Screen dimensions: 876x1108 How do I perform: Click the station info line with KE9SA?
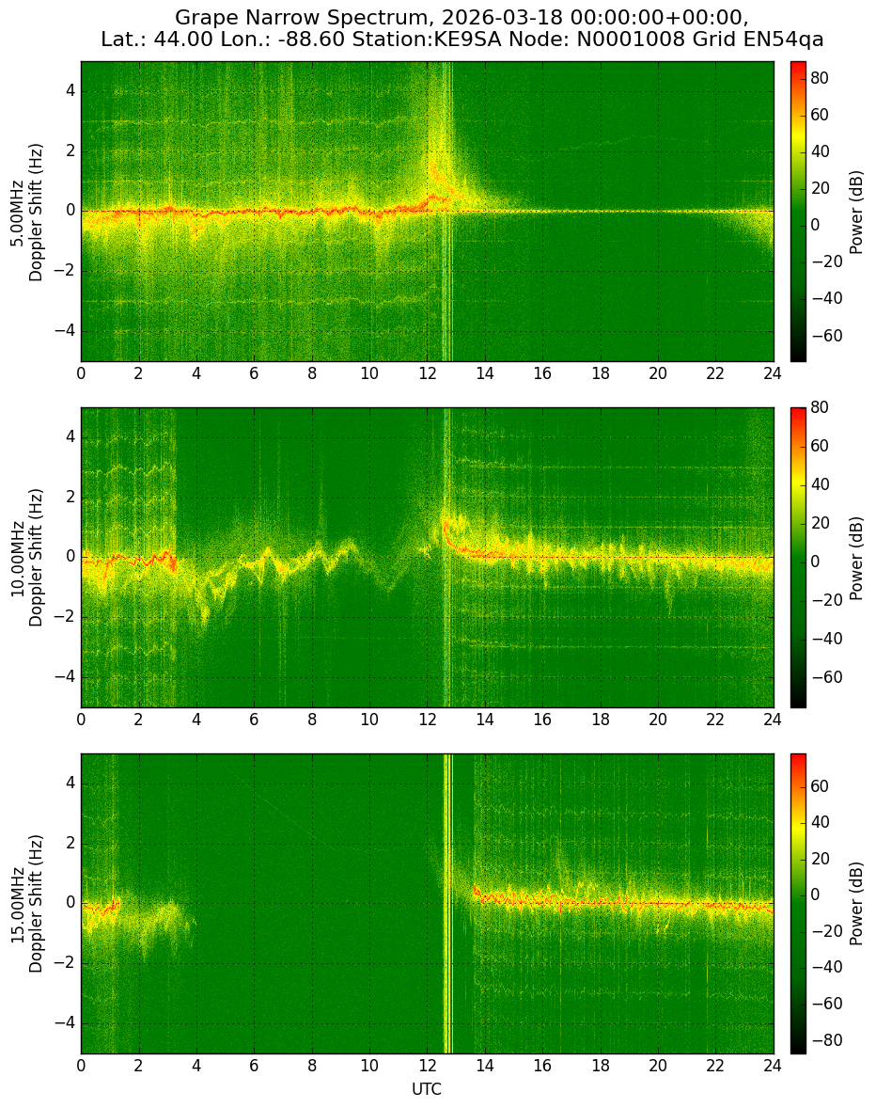point(461,40)
